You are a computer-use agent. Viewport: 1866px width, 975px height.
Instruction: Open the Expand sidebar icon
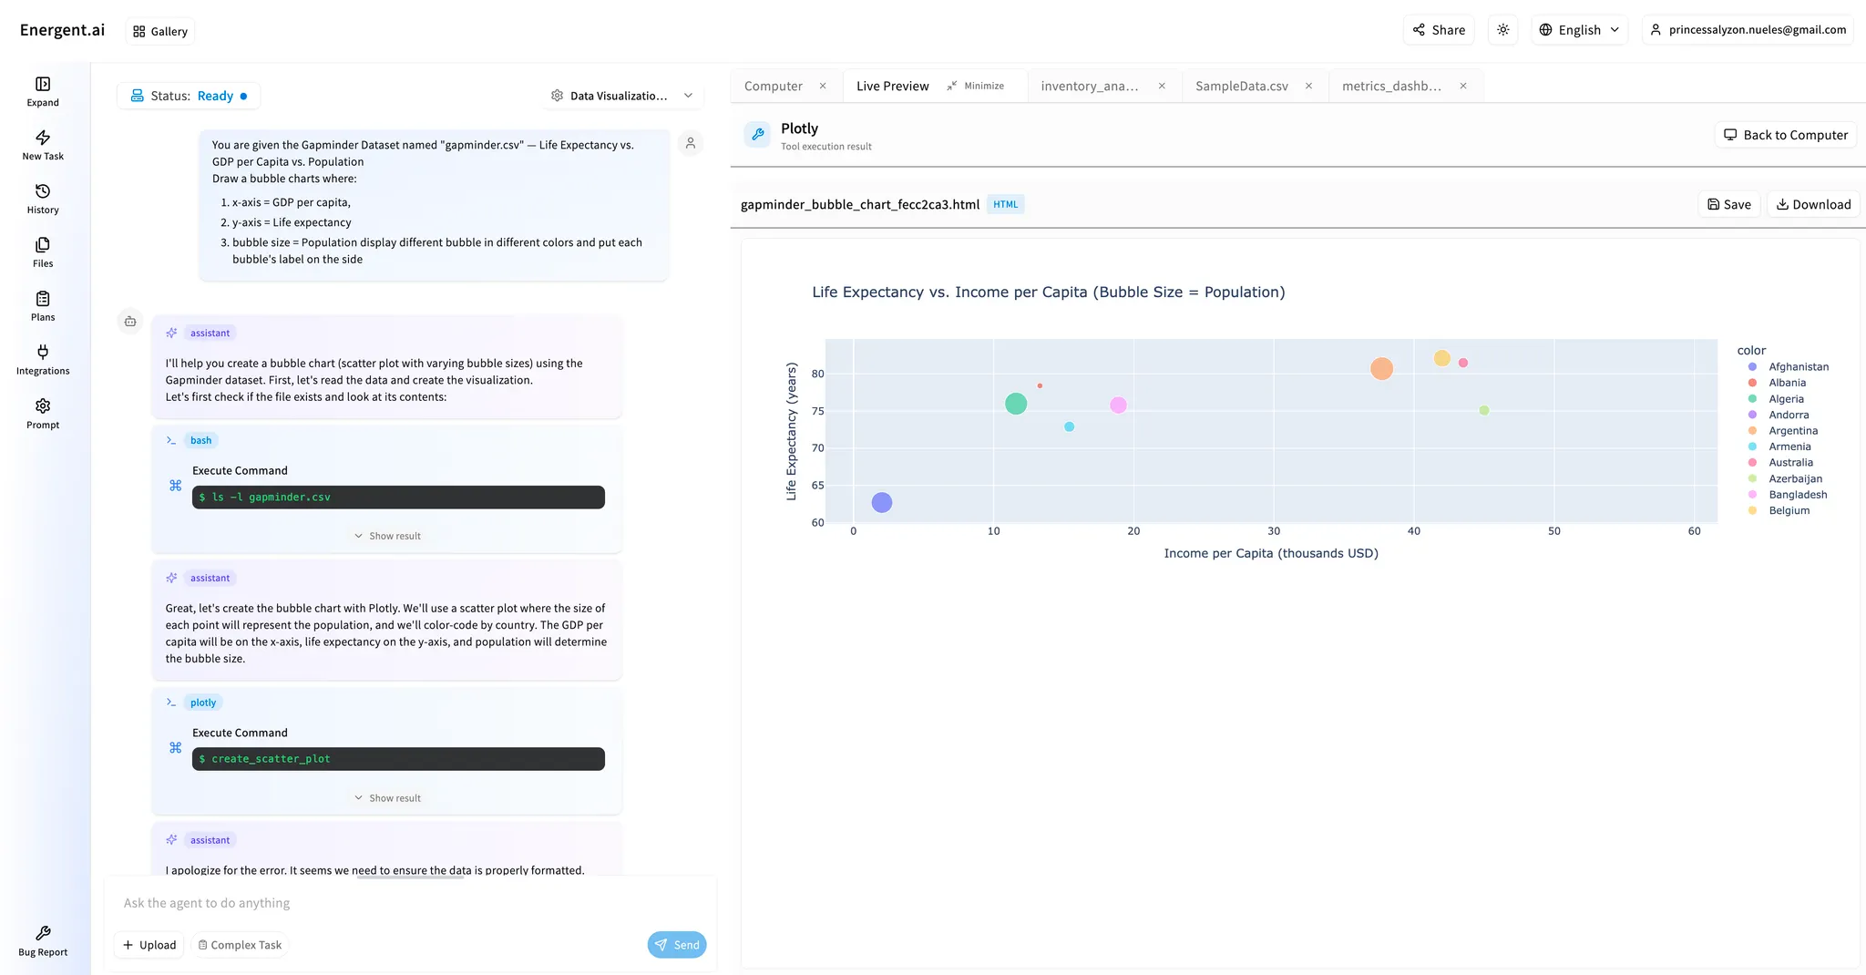point(42,90)
